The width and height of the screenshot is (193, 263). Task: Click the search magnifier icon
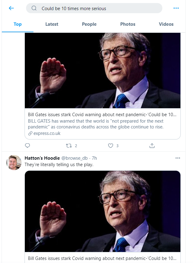pyautogui.click(x=34, y=8)
